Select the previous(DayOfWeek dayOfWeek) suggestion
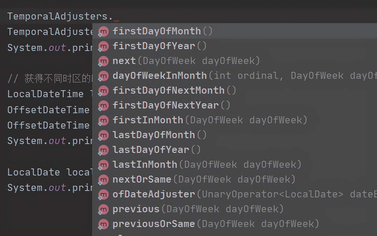 click(x=198, y=209)
